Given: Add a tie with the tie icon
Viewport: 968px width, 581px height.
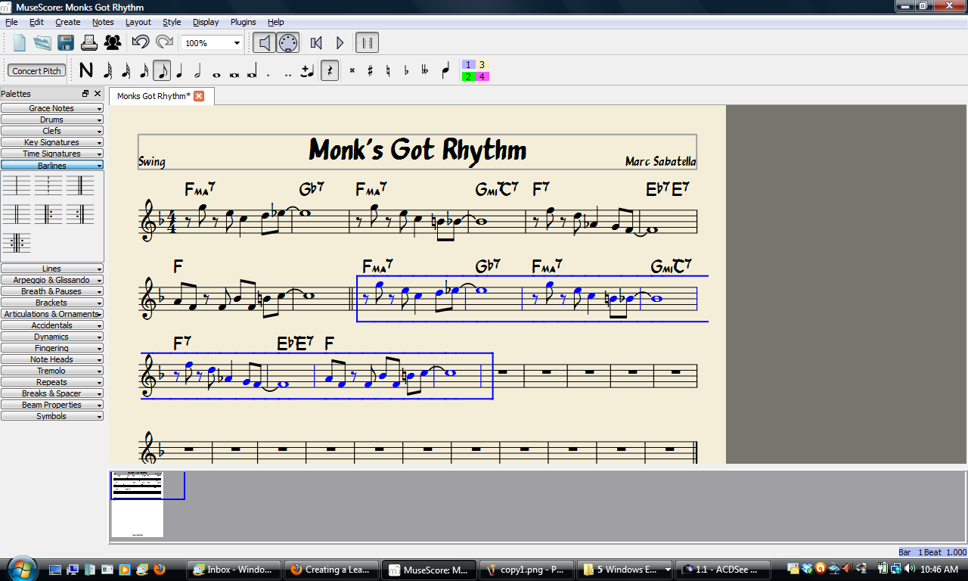Looking at the screenshot, I should coord(306,71).
